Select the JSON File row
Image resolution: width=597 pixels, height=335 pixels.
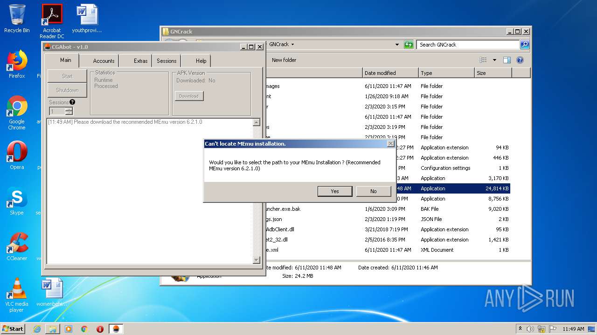coord(388,219)
